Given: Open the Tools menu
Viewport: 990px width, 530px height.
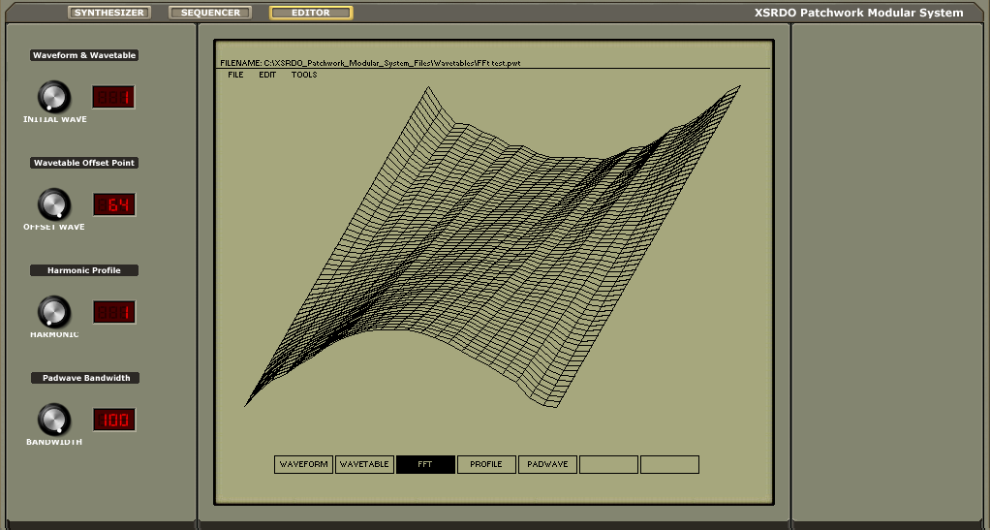Looking at the screenshot, I should coord(304,75).
